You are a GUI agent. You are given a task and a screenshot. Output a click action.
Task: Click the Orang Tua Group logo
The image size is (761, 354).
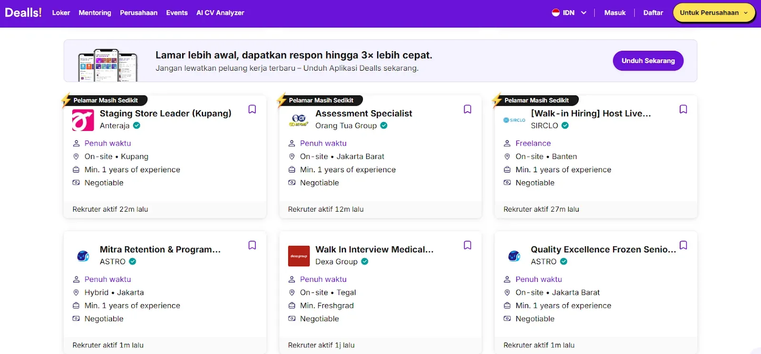pos(299,120)
